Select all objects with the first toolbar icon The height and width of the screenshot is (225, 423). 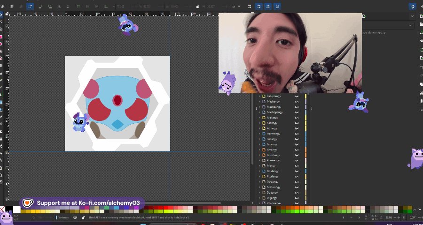(2, 6)
